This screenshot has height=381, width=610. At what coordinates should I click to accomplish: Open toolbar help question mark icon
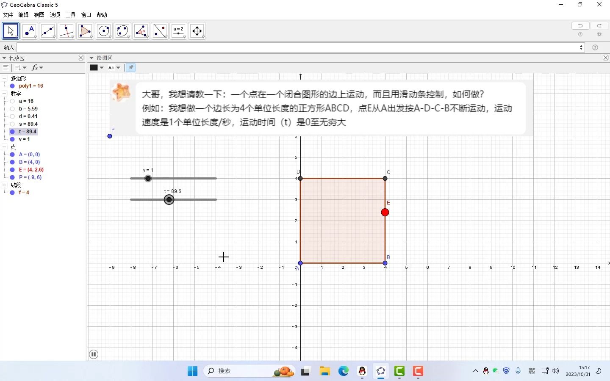(x=580, y=35)
